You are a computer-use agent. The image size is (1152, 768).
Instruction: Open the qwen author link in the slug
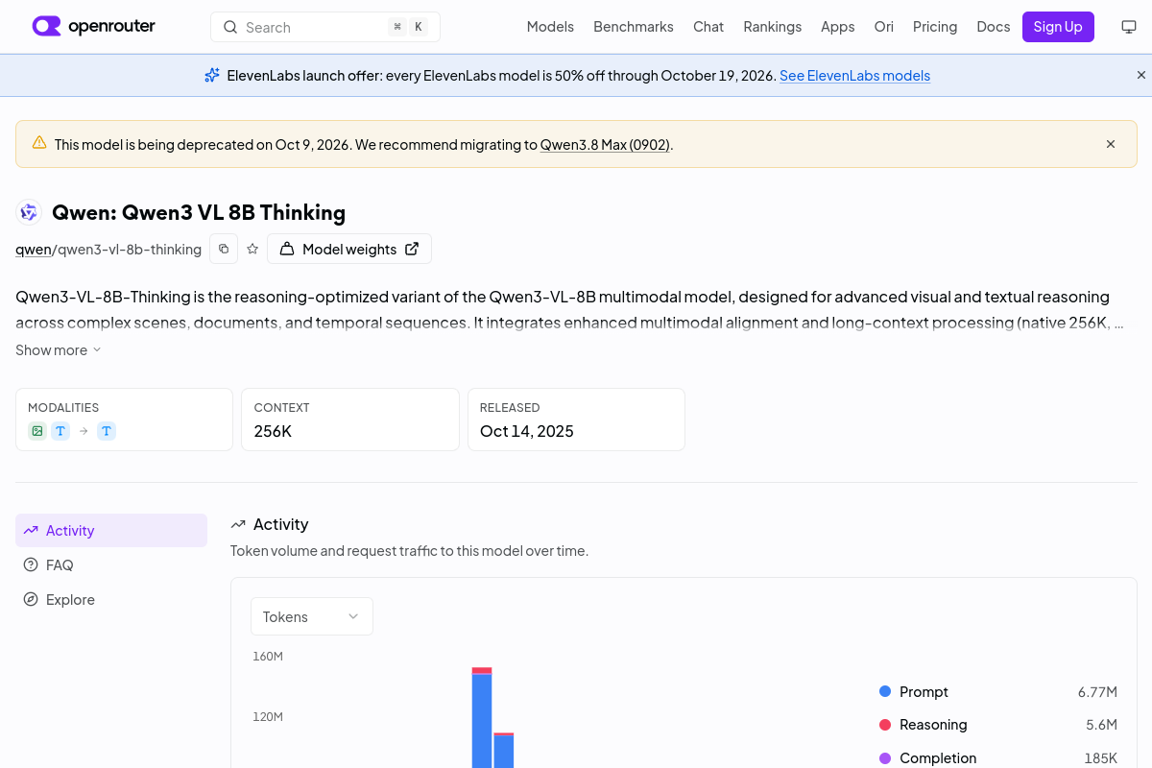34,250
